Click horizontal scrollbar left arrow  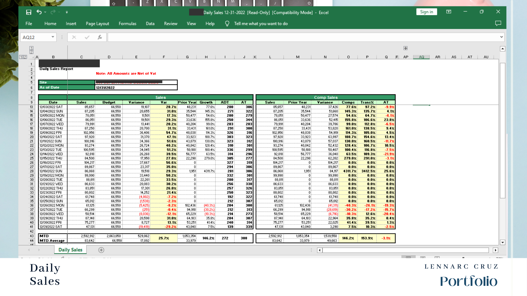pos(319,250)
